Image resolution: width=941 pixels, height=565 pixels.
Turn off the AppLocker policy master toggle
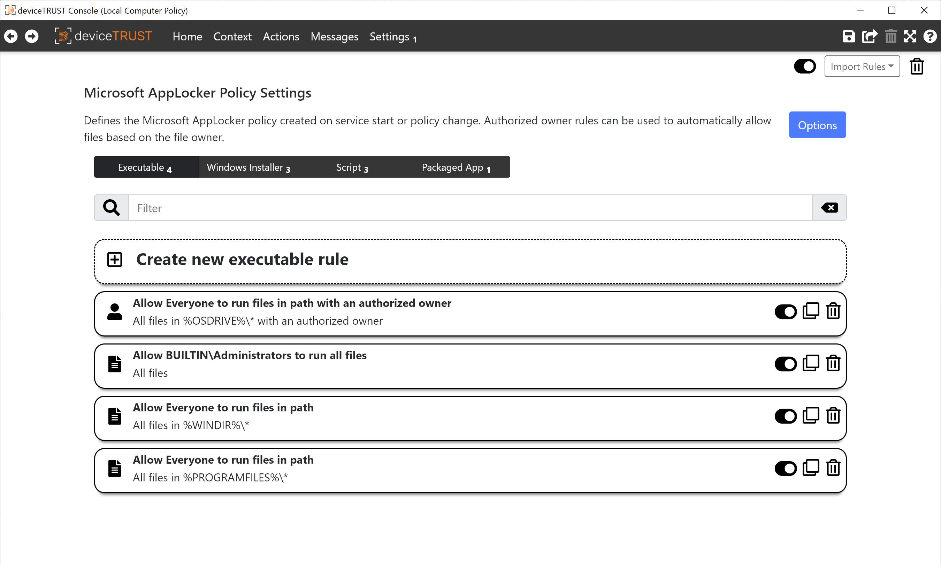pyautogui.click(x=804, y=66)
